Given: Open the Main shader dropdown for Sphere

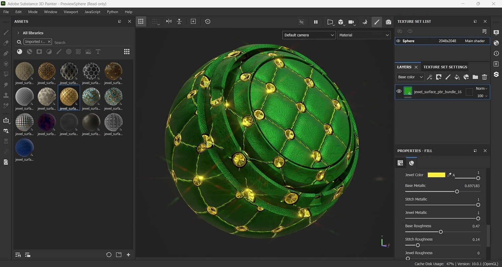Looking at the screenshot, I should pyautogui.click(x=475, y=41).
